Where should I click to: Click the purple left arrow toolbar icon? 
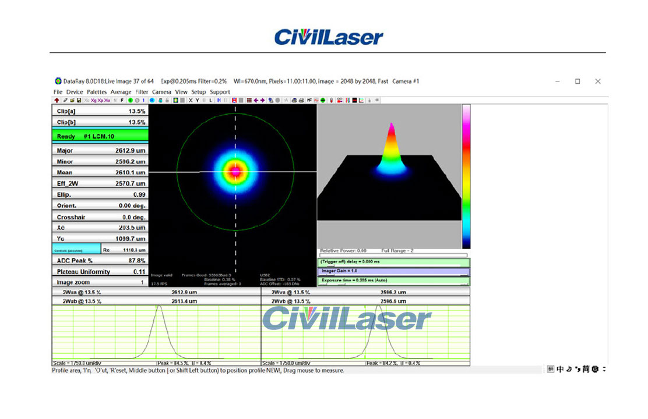point(256,100)
